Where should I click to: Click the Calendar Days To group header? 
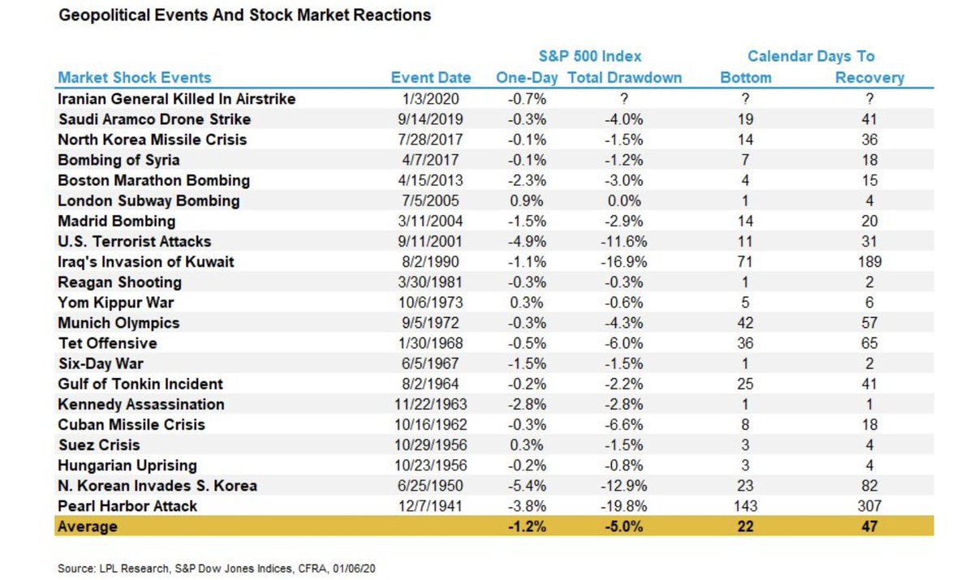pyautogui.click(x=811, y=57)
